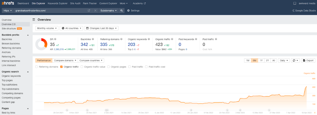Image resolution: width=317 pixels, height=115 pixels.
Task: Click the notifications monitor icon
Action: (295, 3)
